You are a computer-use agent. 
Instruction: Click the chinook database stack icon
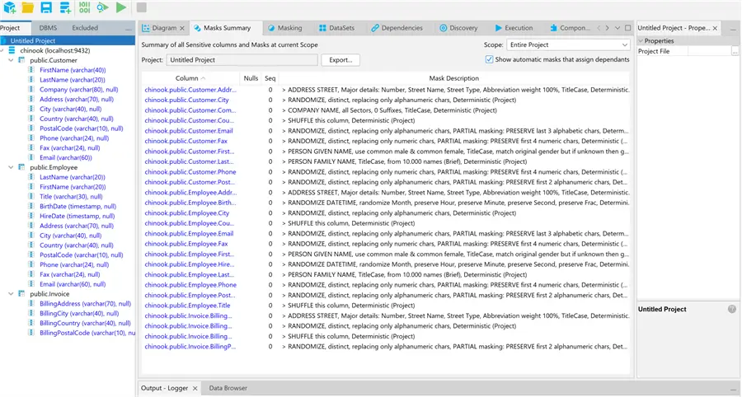[12, 50]
